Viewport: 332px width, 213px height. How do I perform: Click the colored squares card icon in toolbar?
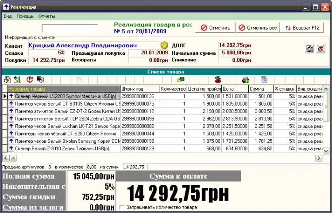40,80
